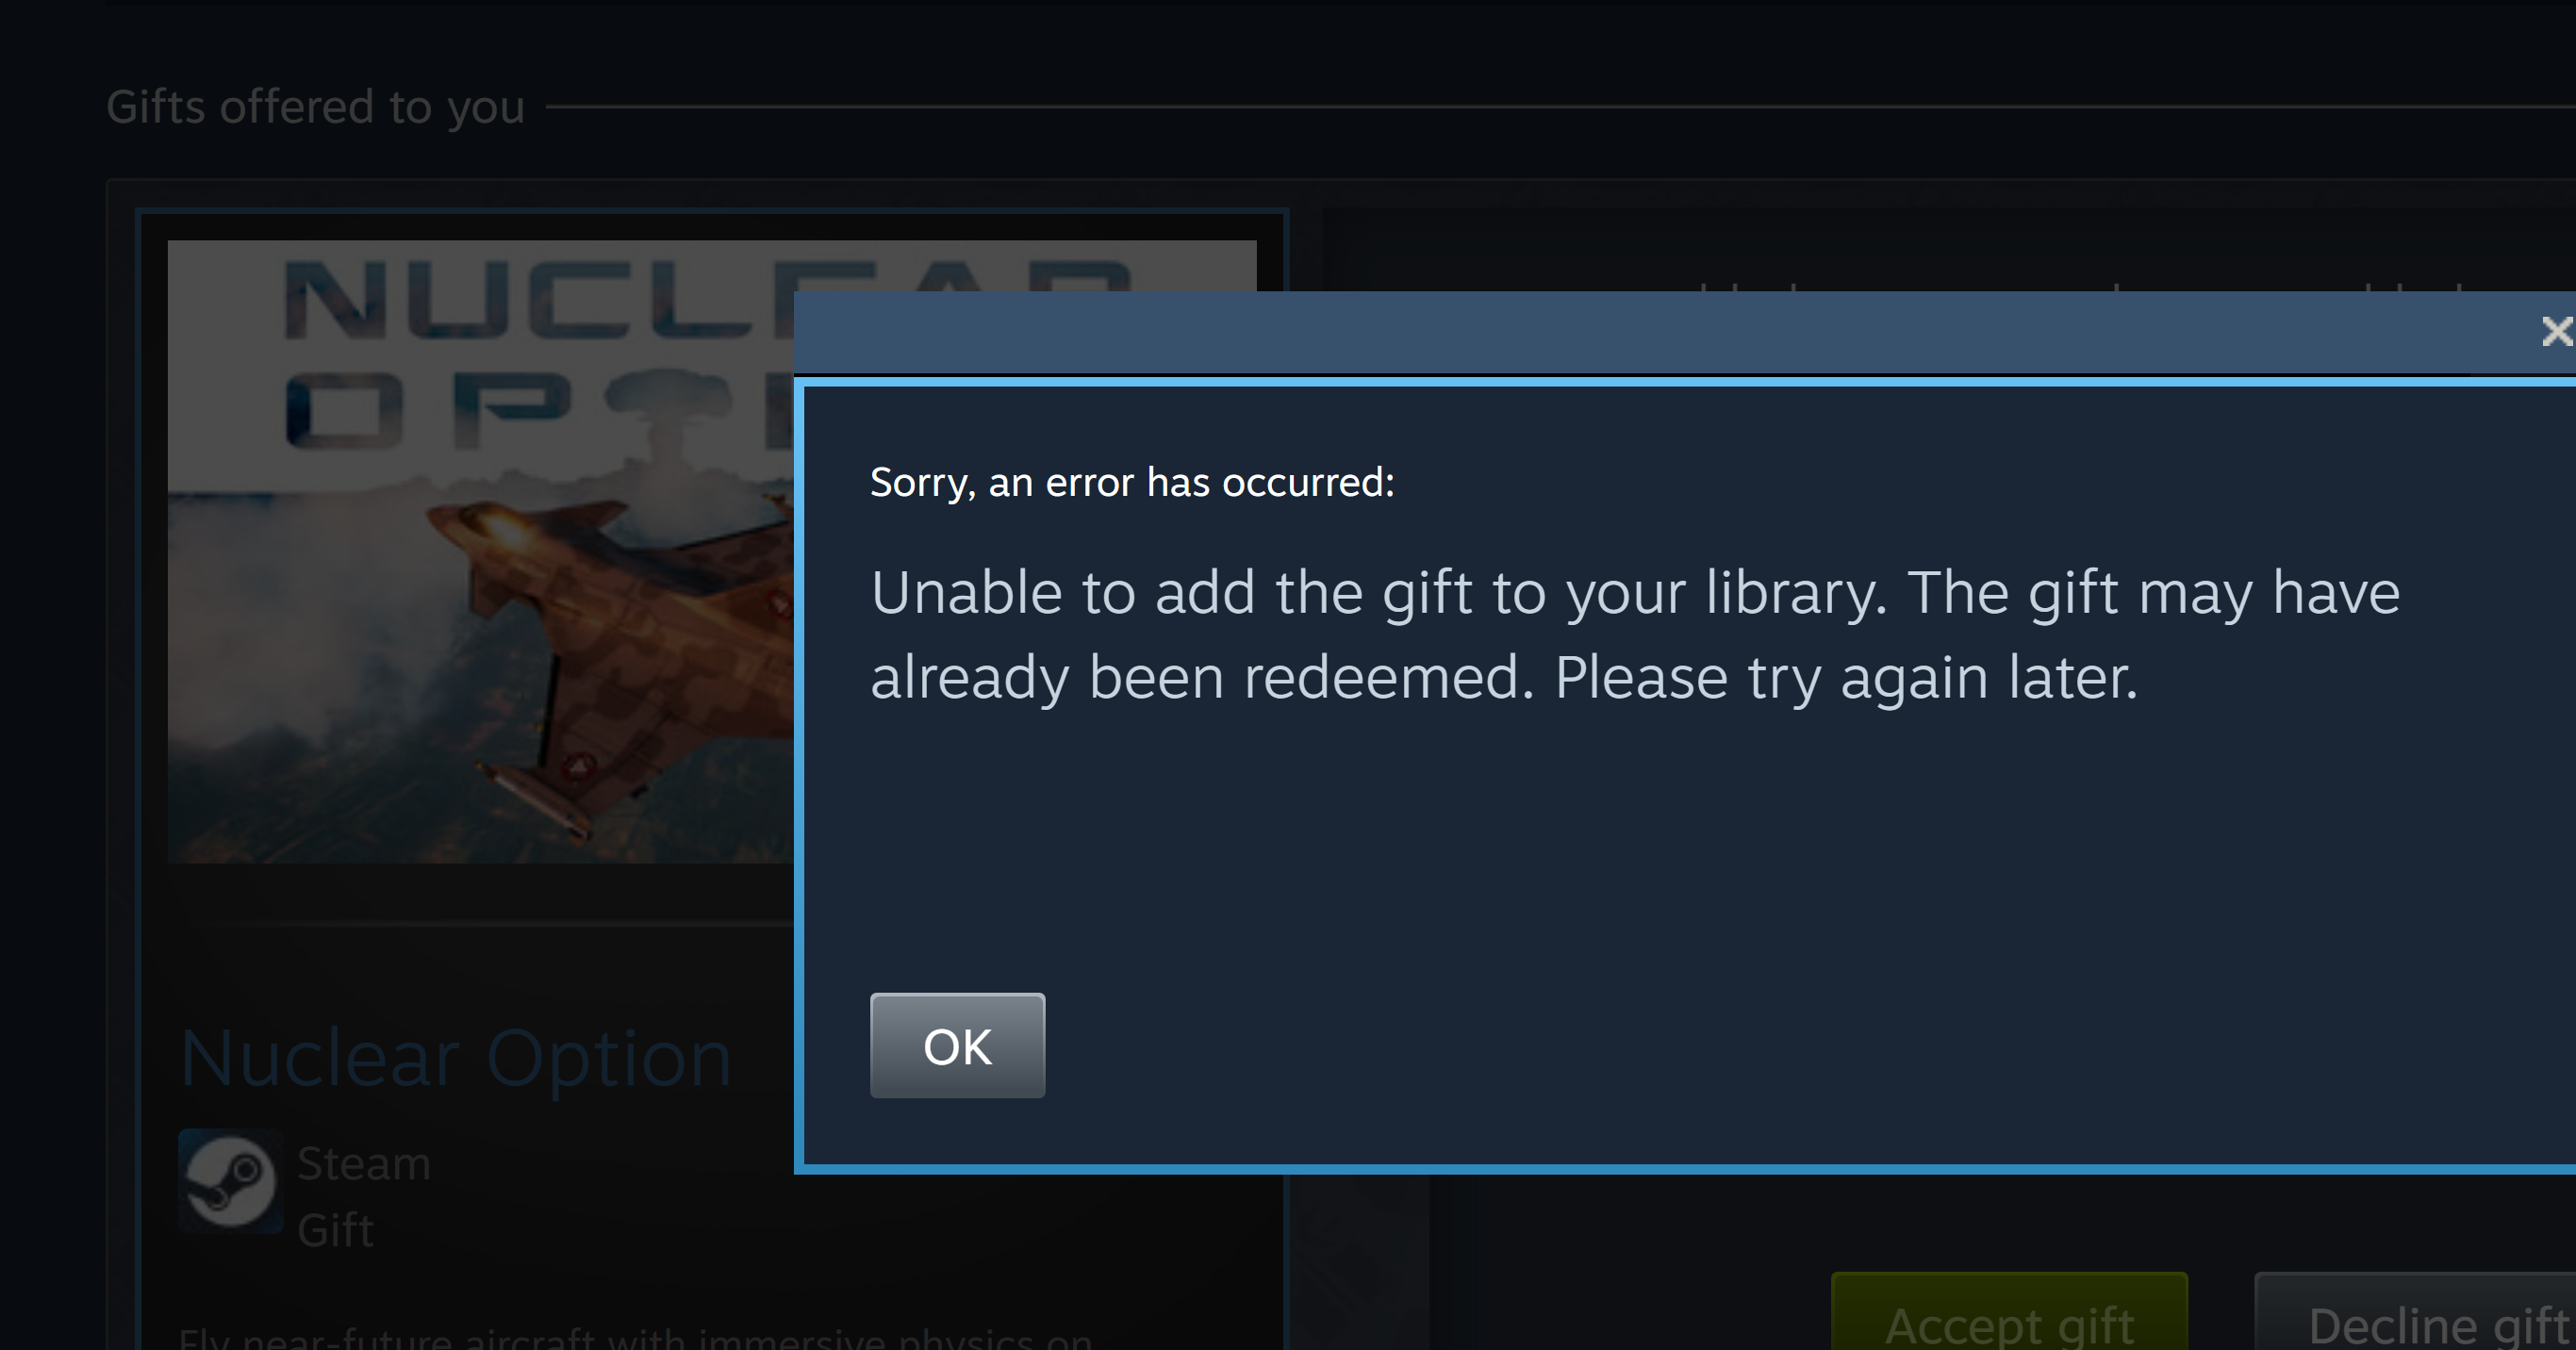Click the 'Sorry, an error has occurred' text
This screenshot has height=1350, width=2576.
[1132, 482]
